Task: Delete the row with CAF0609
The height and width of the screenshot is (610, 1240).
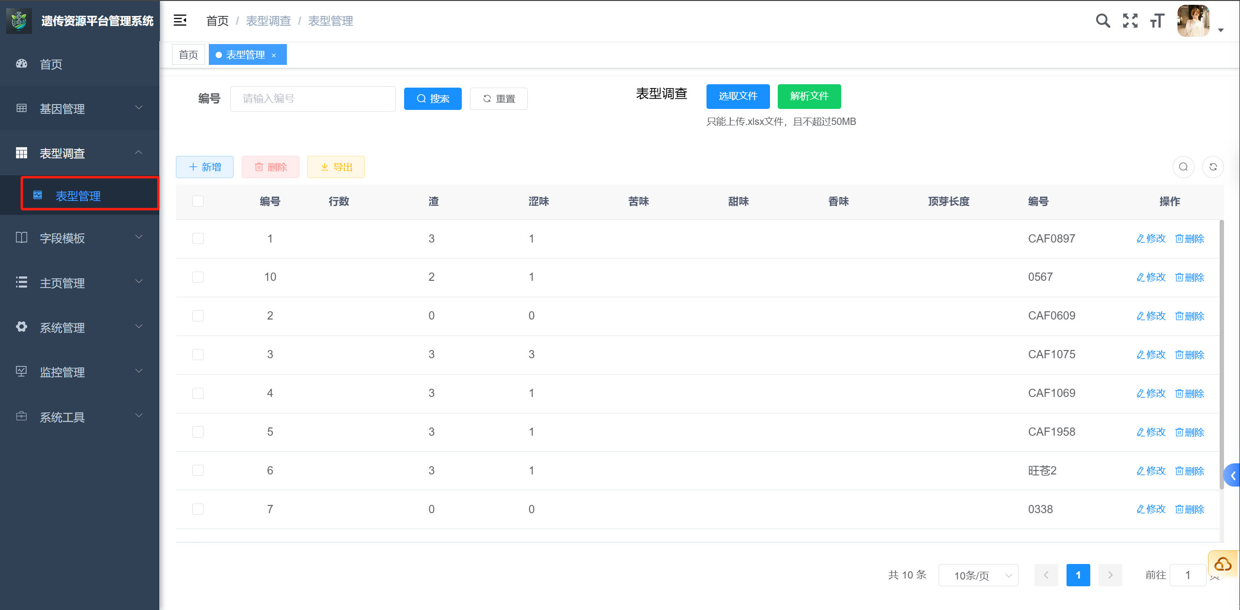Action: (1190, 316)
